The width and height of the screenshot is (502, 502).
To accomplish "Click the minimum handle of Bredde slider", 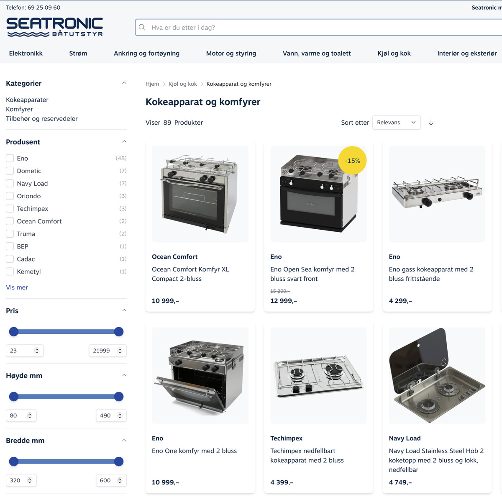I will click(14, 461).
